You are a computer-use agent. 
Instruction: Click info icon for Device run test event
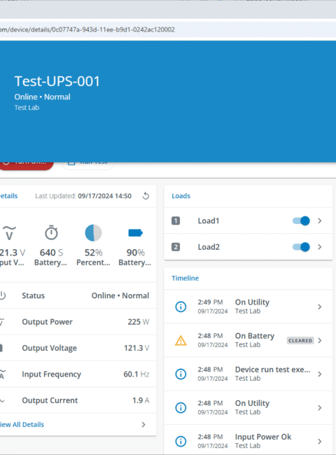[181, 374]
